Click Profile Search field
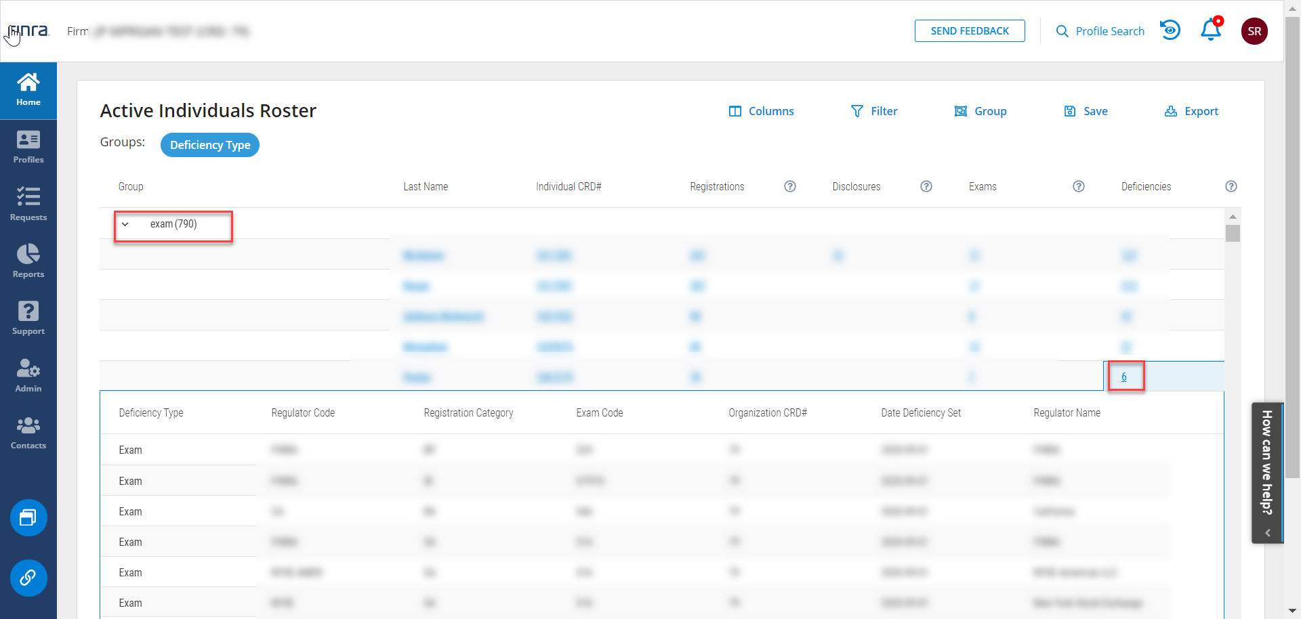1301x619 pixels. click(x=1100, y=31)
